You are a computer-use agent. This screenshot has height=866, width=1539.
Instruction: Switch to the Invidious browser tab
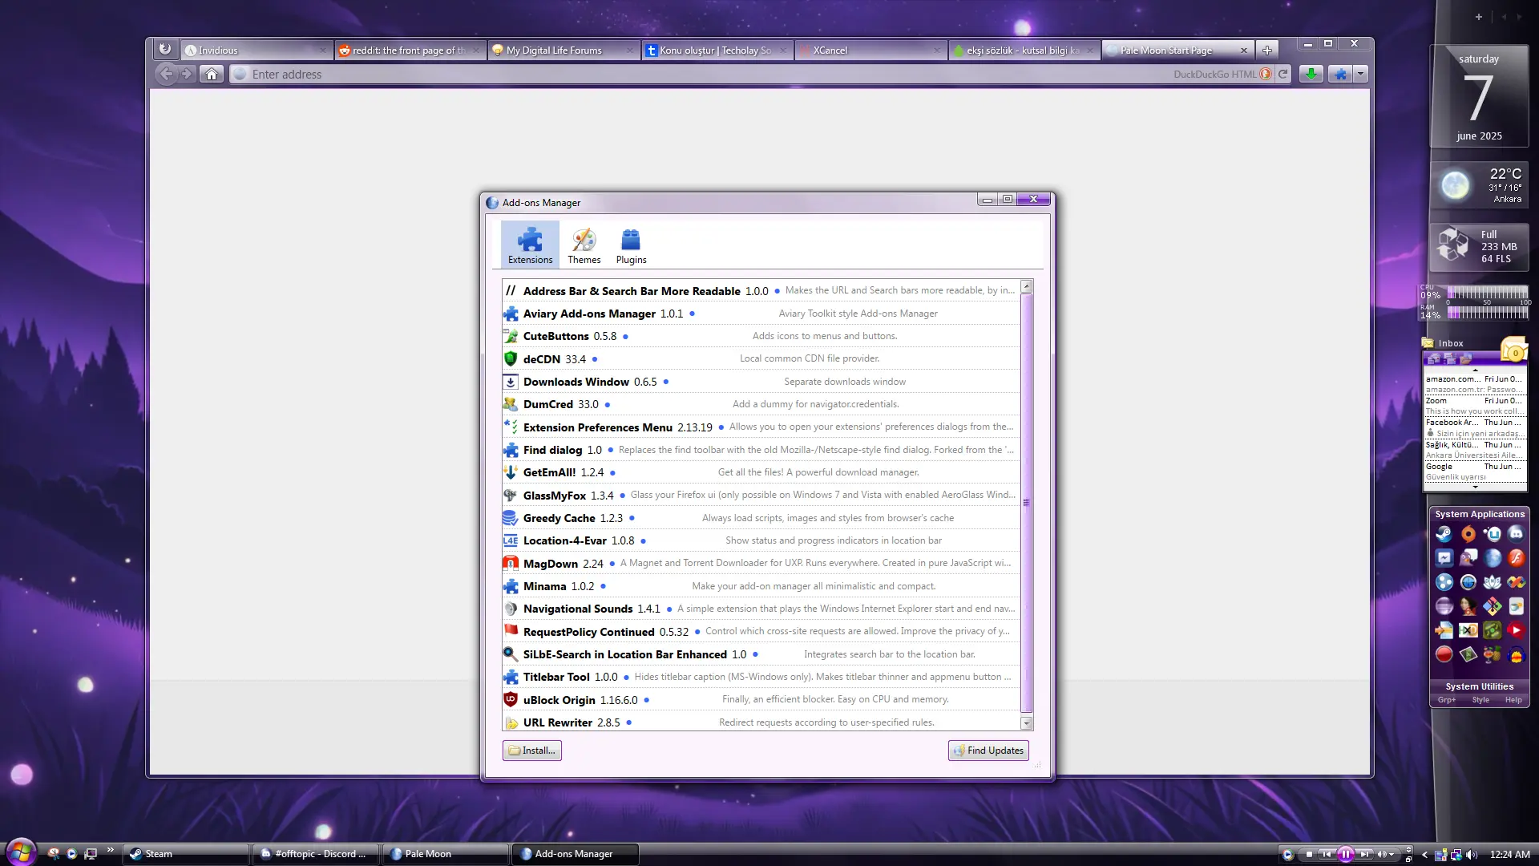click(256, 50)
